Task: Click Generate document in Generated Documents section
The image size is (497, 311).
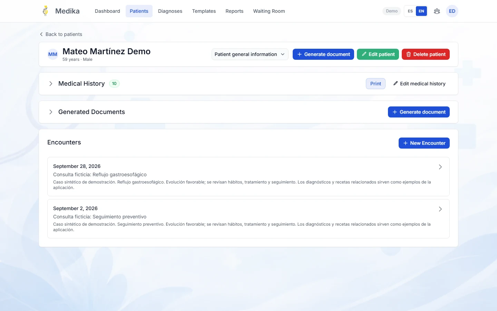Action: coord(419,112)
